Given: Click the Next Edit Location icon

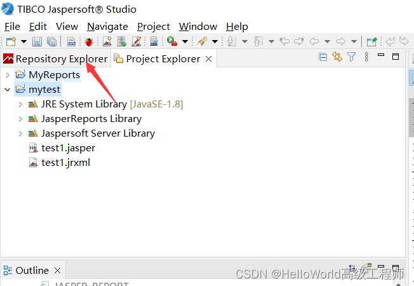Looking at the screenshot, I should tap(299, 41).
